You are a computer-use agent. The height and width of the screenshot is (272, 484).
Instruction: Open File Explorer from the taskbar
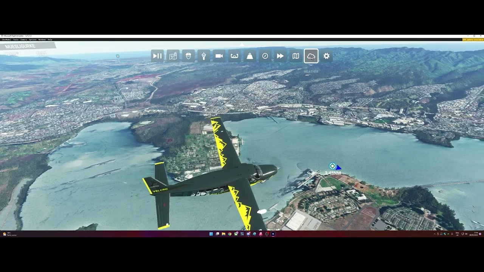223,234
